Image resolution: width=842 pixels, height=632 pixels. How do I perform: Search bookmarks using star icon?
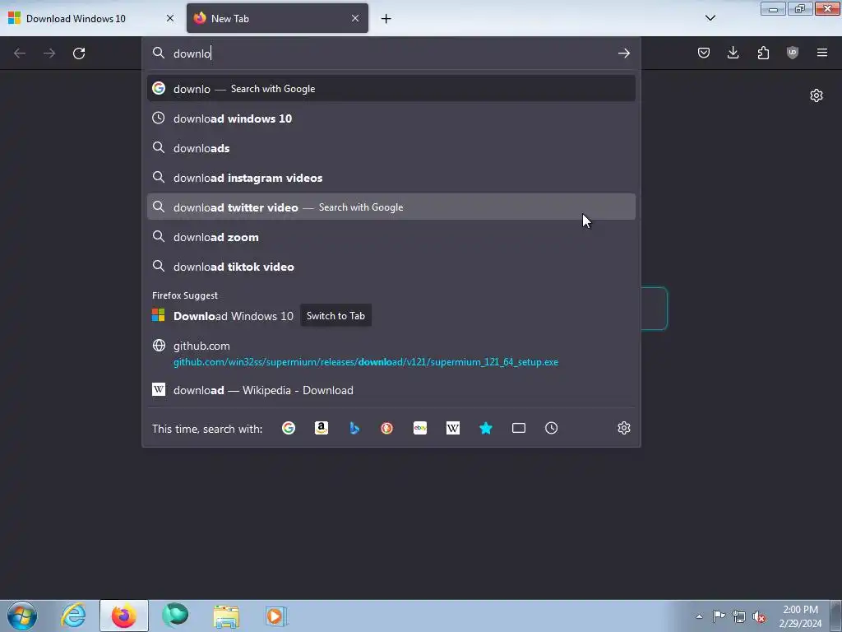pyautogui.click(x=485, y=428)
